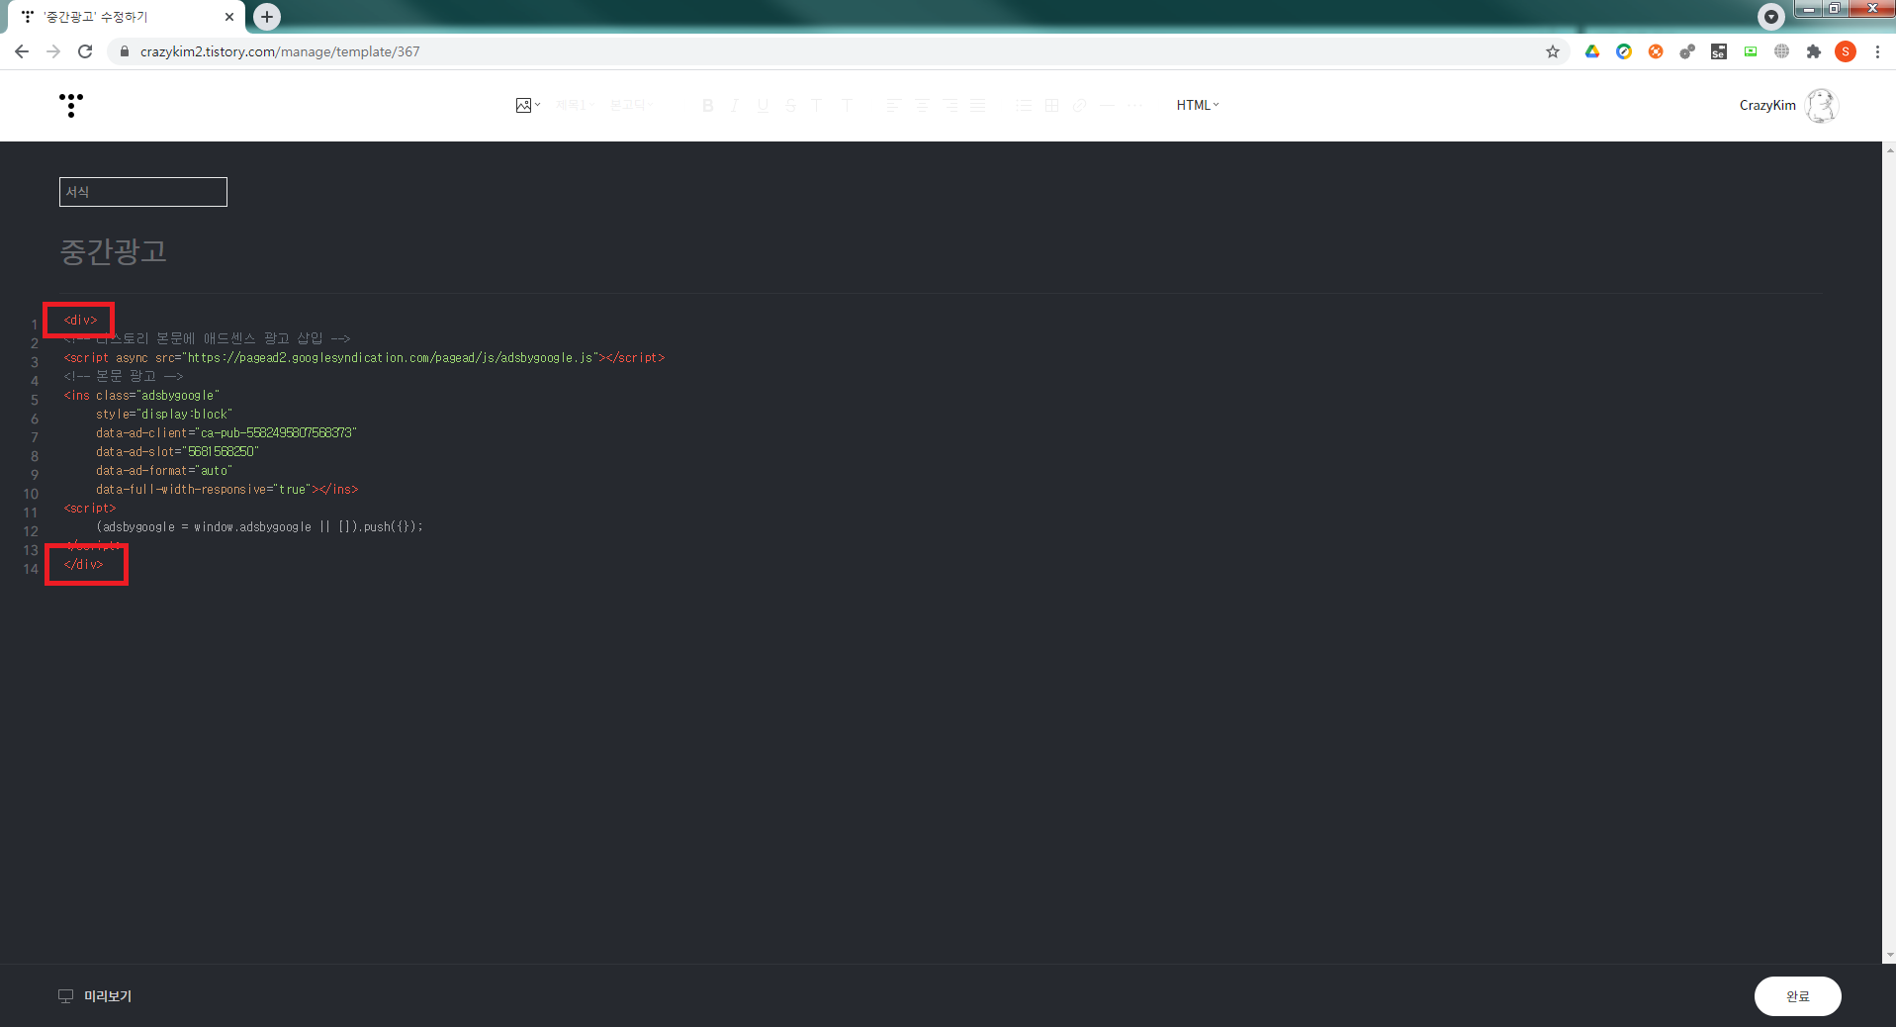Image resolution: width=1896 pixels, height=1027 pixels.
Task: Toggle bold formatting
Action: tap(708, 105)
